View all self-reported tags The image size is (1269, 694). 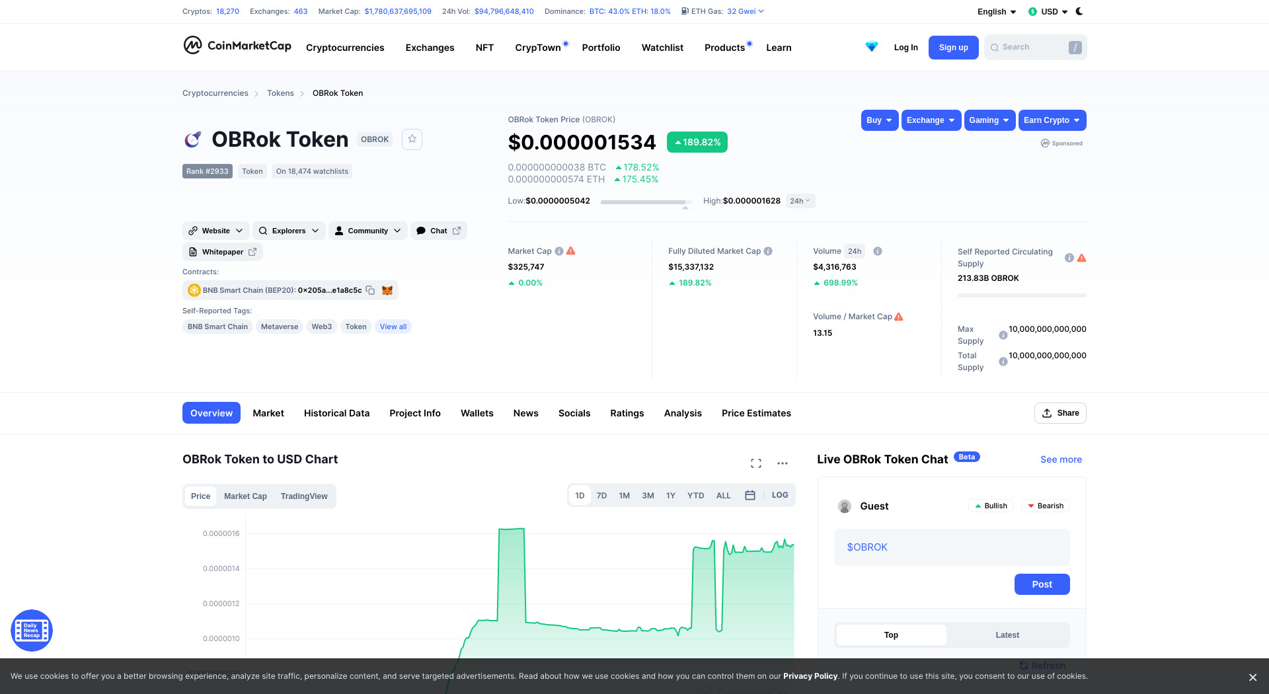tap(393, 327)
